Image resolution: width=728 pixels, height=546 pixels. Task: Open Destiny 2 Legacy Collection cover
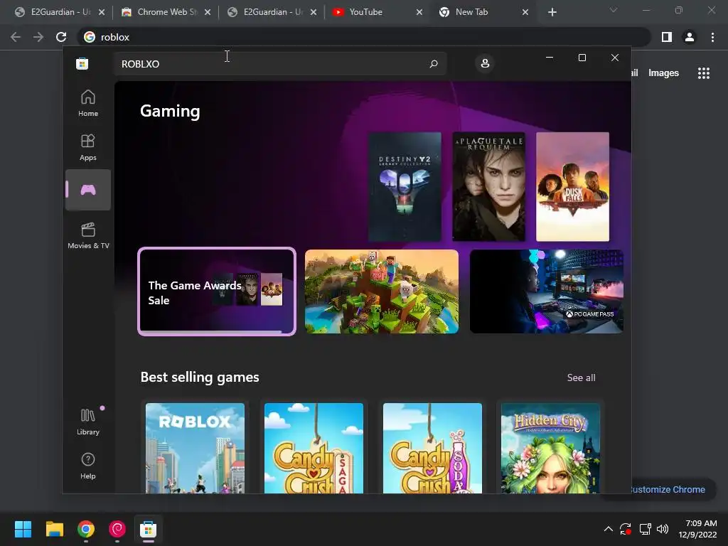[405, 187]
